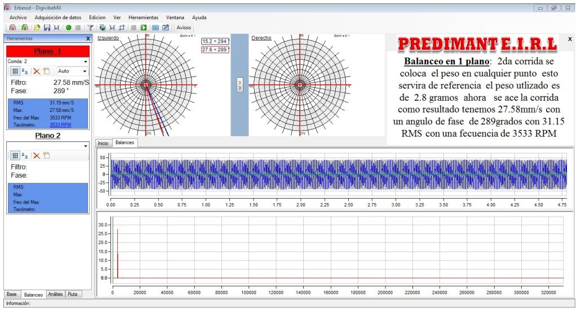Click the filter funnel toolbar icon
The image size is (577, 310).
point(90,28)
